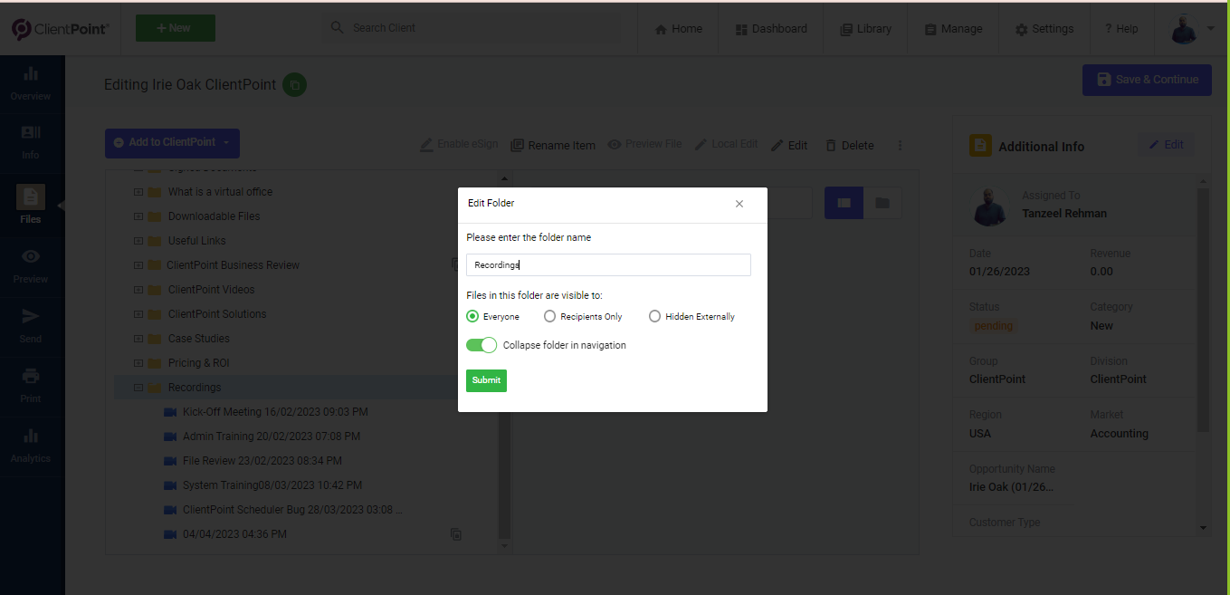1230x595 pixels.
Task: Click Edit in the Additional Info panel
Action: [x=1166, y=145]
